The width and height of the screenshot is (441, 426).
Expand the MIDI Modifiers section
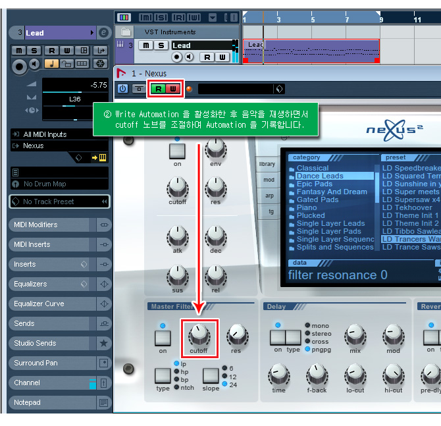52,225
